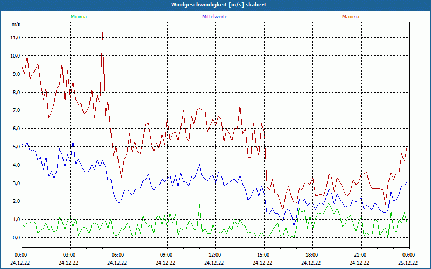Click the y-axis value '9,0'
The width and height of the screenshot is (431, 269).
point(16,74)
